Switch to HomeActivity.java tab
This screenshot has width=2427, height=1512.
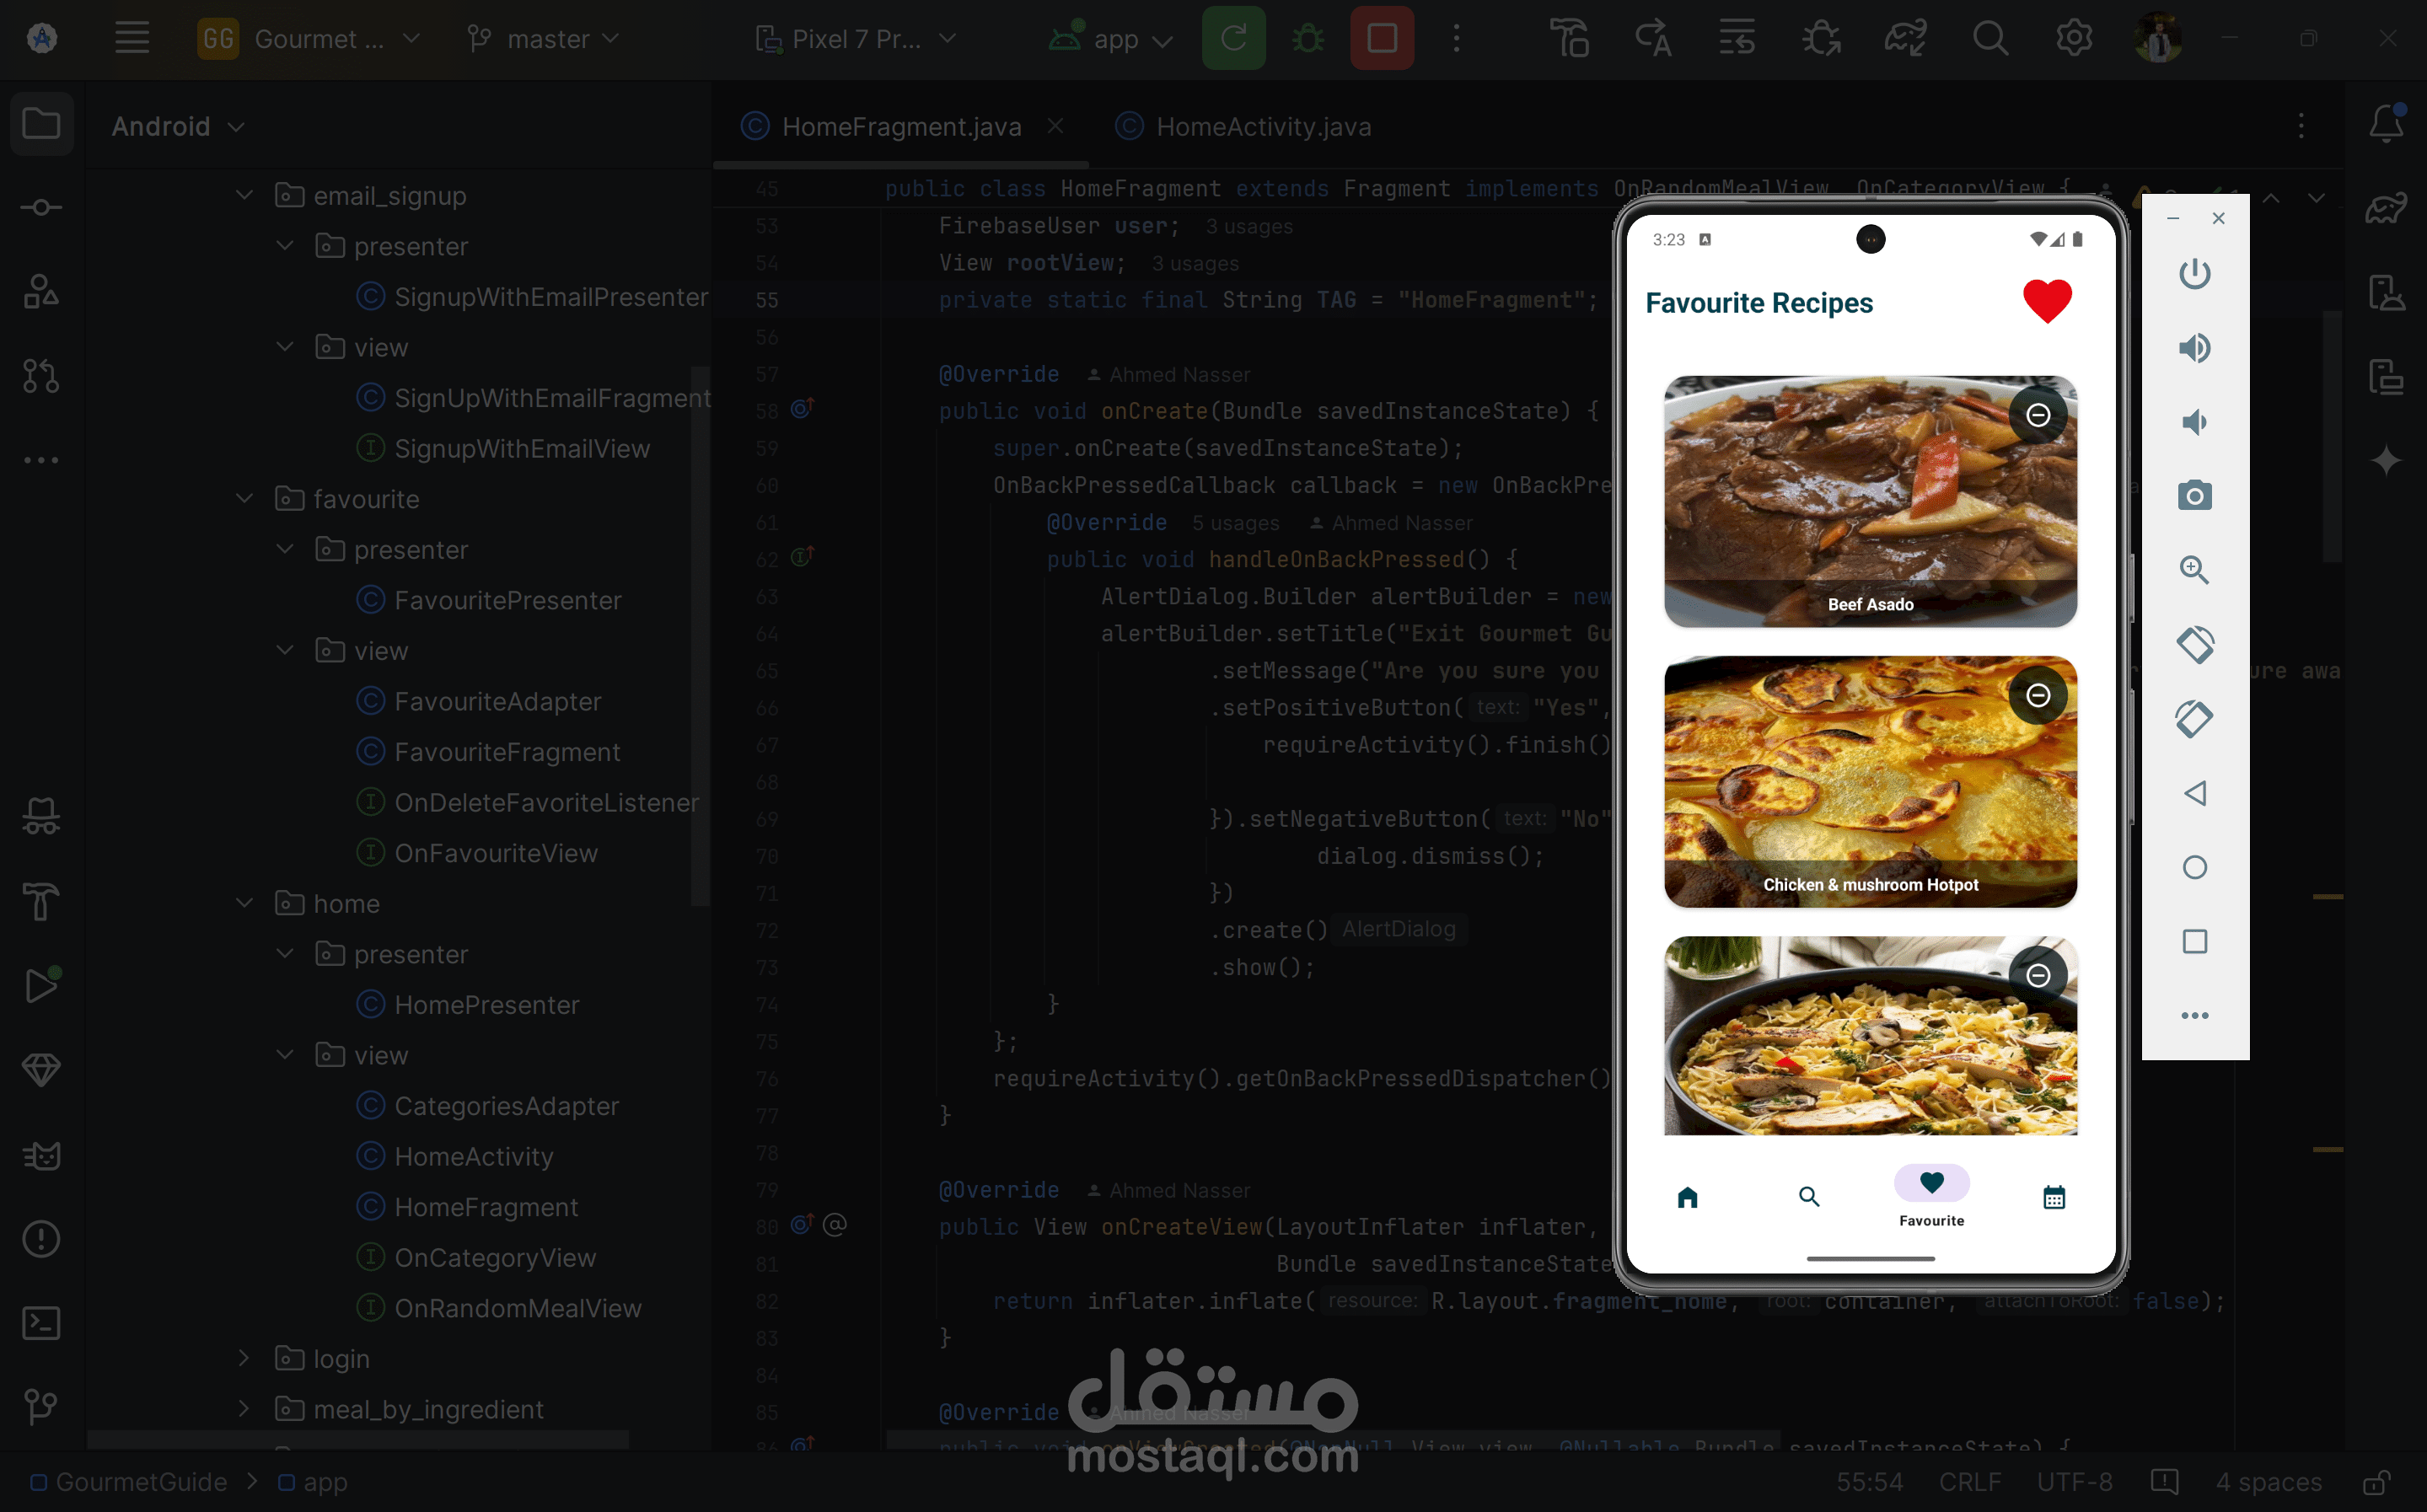click(x=1261, y=127)
